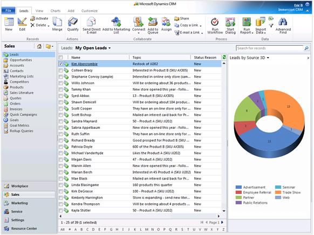Click the Add to Queue icon
The height and width of the screenshot is (235, 314).
coord(153,22)
